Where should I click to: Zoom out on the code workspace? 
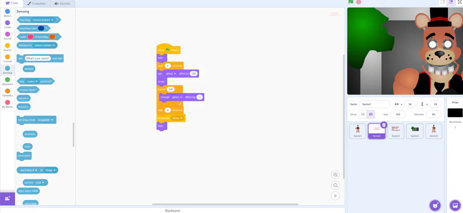coord(335,185)
